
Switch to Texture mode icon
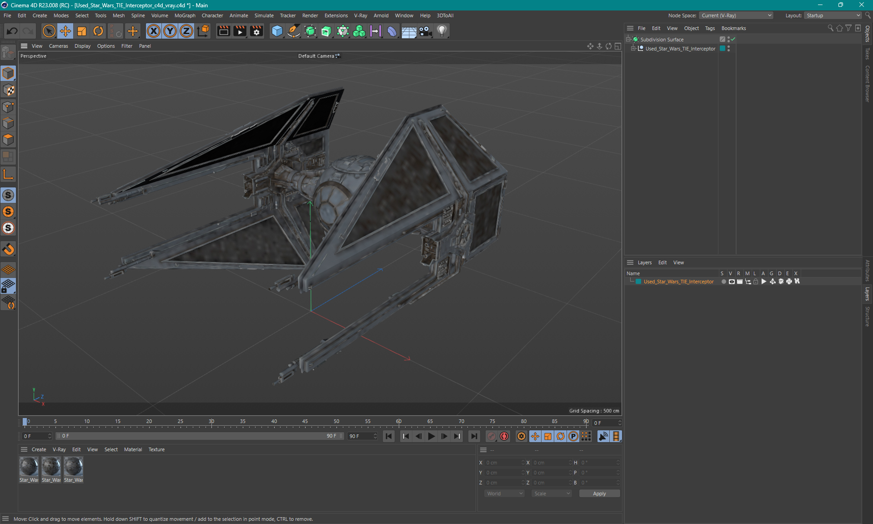[x=8, y=90]
